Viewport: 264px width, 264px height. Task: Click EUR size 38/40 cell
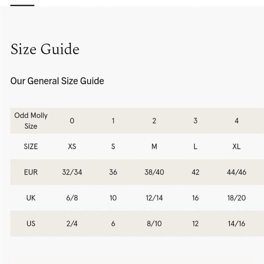click(x=154, y=172)
